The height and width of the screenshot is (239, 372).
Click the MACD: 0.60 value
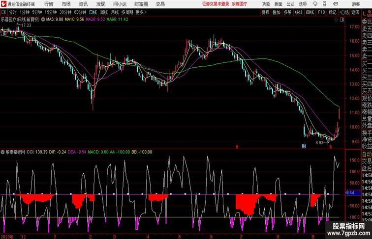(98, 152)
